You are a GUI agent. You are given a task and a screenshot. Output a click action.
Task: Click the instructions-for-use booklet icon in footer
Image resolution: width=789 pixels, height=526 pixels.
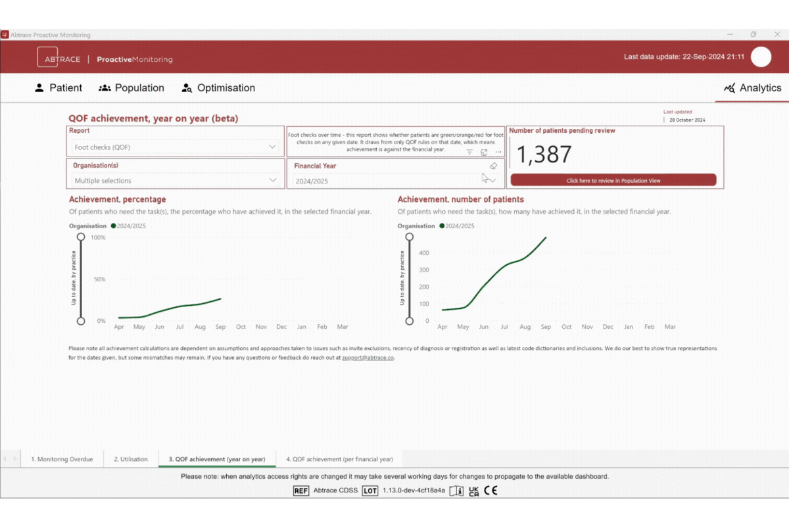(456, 490)
